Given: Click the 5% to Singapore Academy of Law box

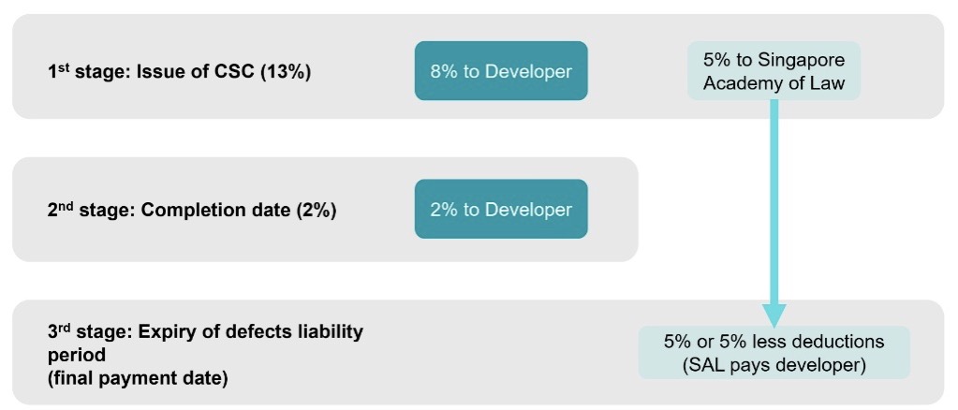Looking at the screenshot, I should [774, 71].
